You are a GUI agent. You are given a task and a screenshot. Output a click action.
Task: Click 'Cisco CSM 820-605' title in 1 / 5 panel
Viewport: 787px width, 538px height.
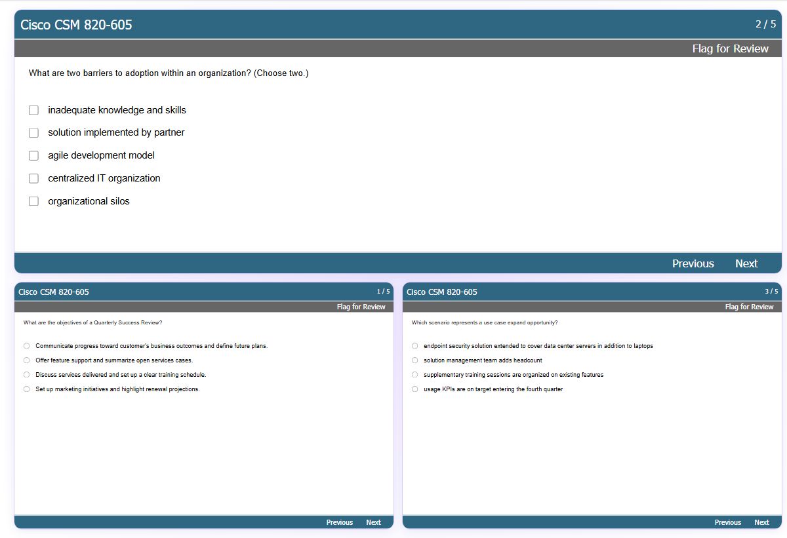click(x=54, y=292)
